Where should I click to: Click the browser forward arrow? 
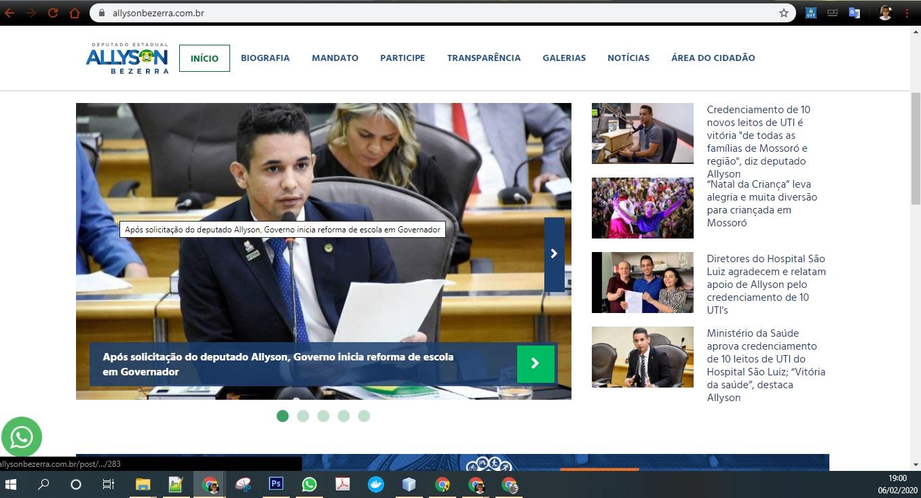click(31, 13)
